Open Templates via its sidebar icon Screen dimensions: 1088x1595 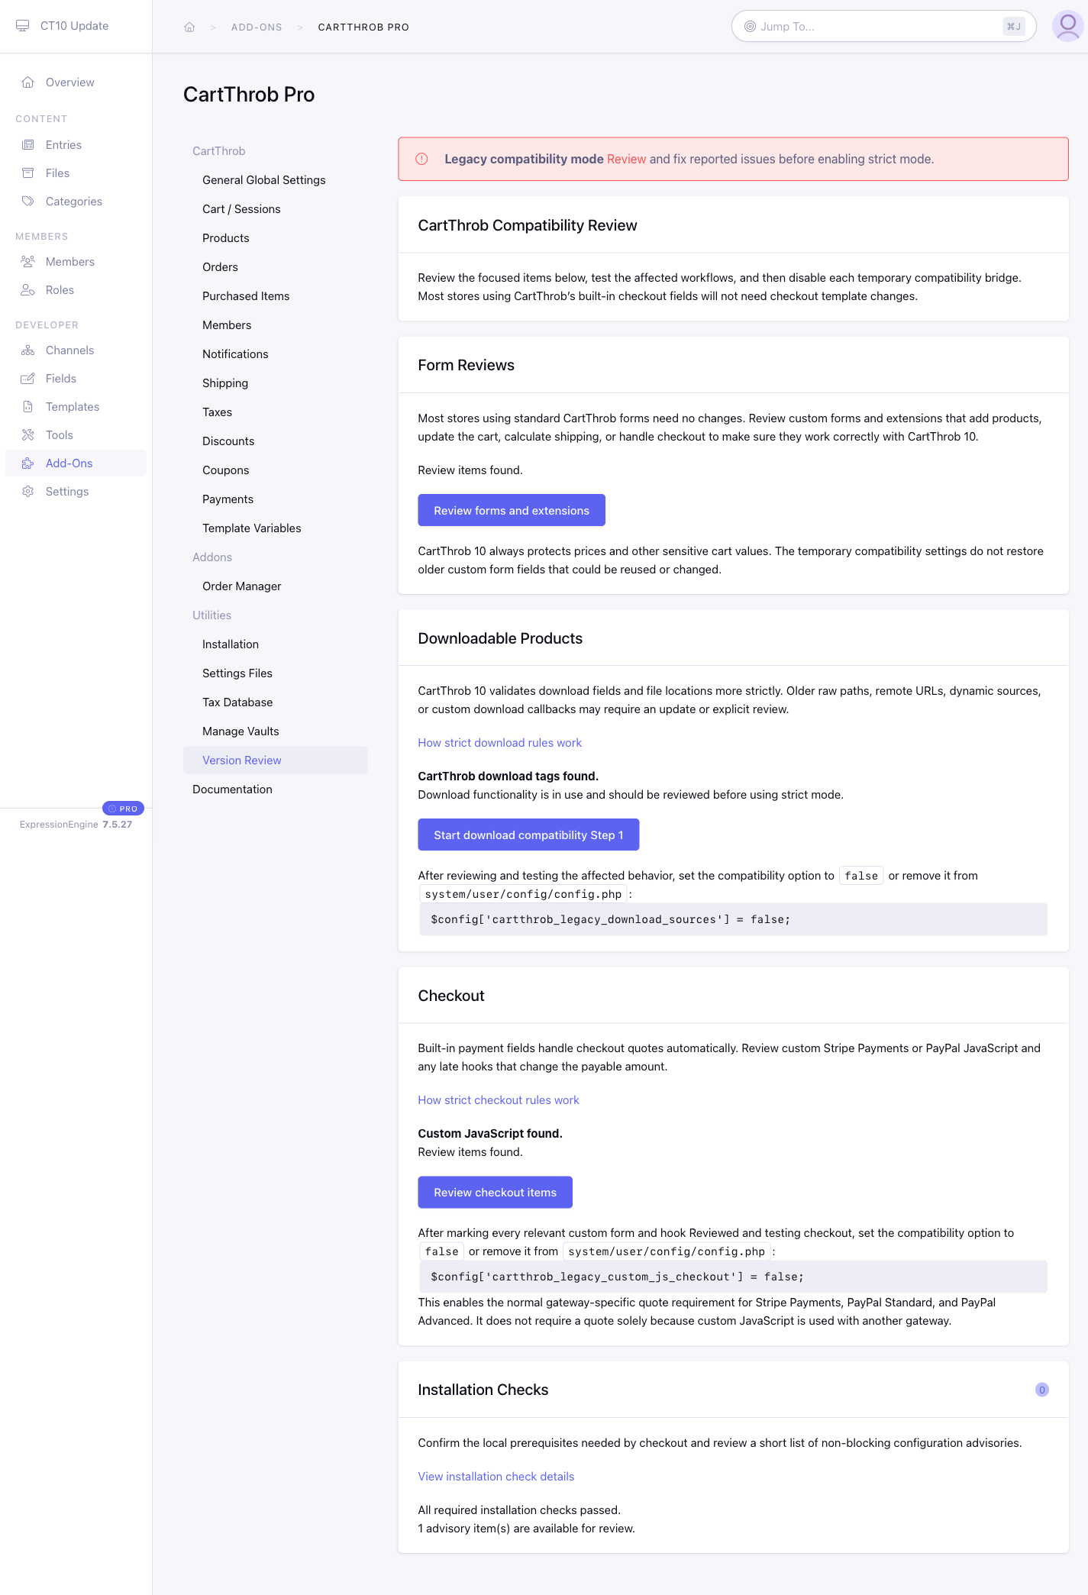coord(28,407)
